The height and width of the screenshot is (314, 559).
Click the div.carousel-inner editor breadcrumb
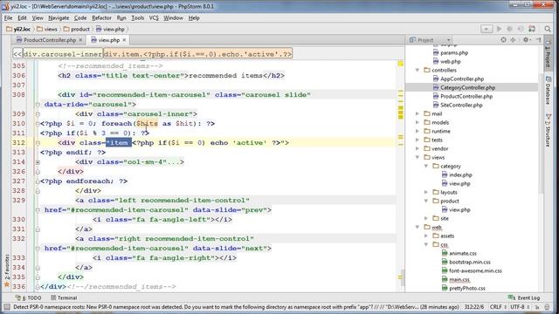[63, 54]
